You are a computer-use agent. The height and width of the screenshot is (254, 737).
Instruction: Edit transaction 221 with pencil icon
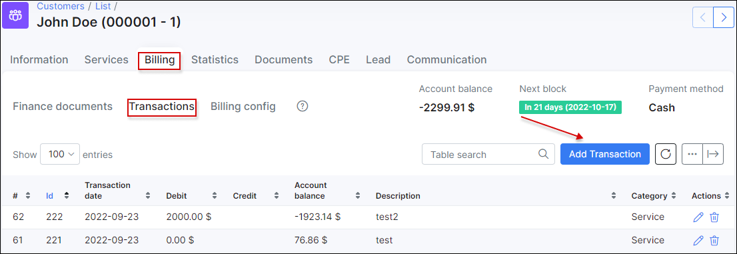click(698, 241)
